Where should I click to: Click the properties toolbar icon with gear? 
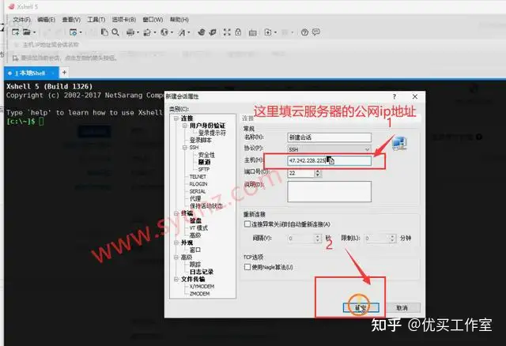pyautogui.click(x=74, y=32)
